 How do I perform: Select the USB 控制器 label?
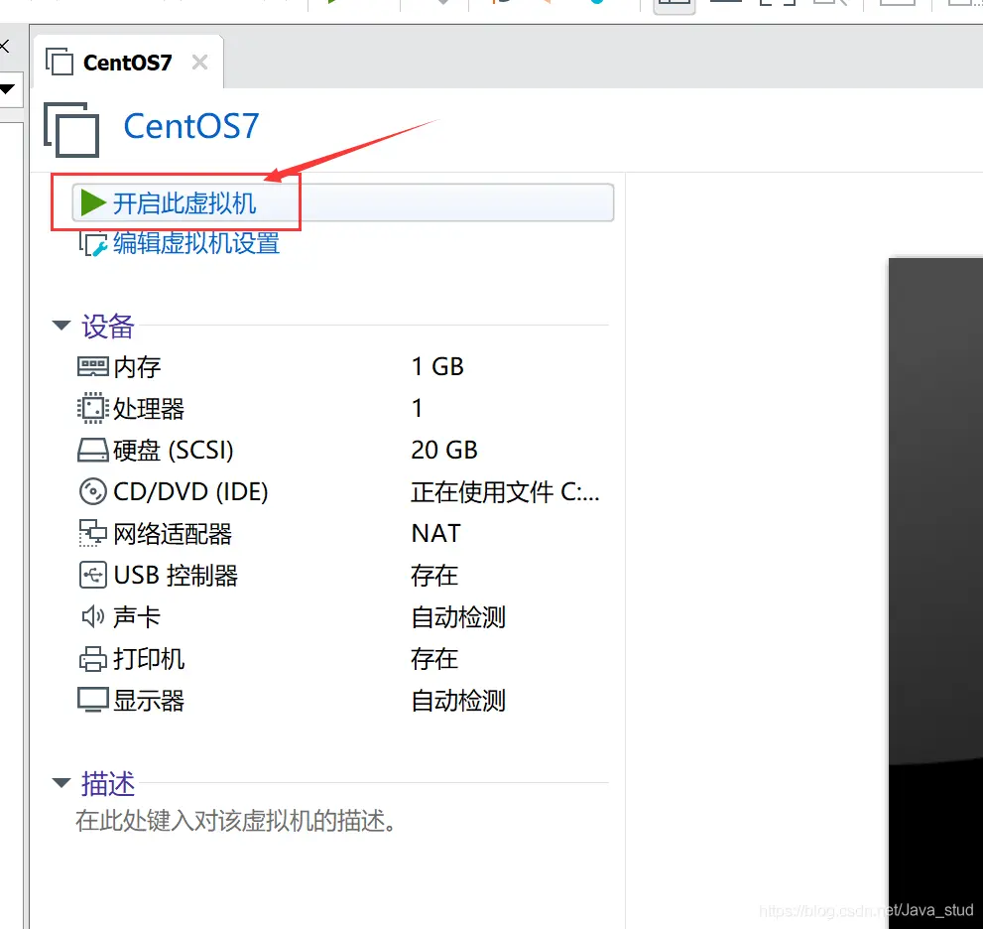point(176,576)
